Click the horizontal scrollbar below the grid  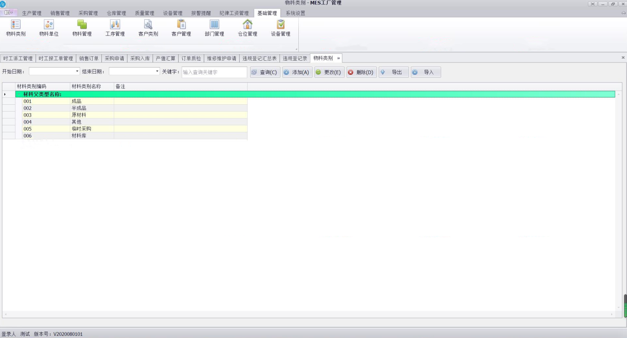[308, 314]
